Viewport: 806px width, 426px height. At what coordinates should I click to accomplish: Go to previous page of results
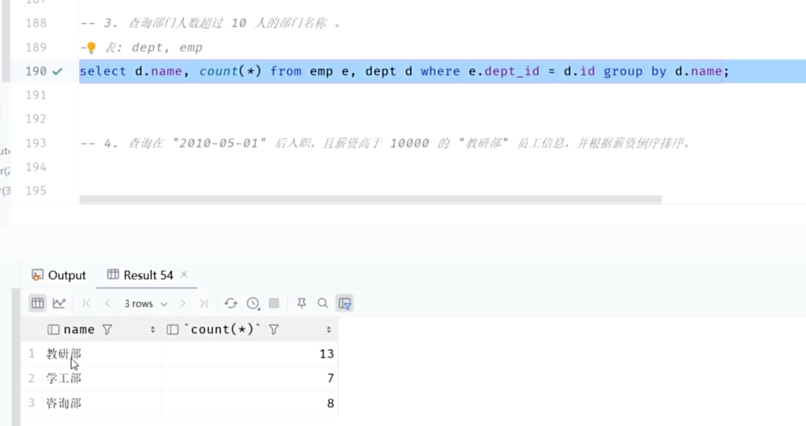coord(108,303)
